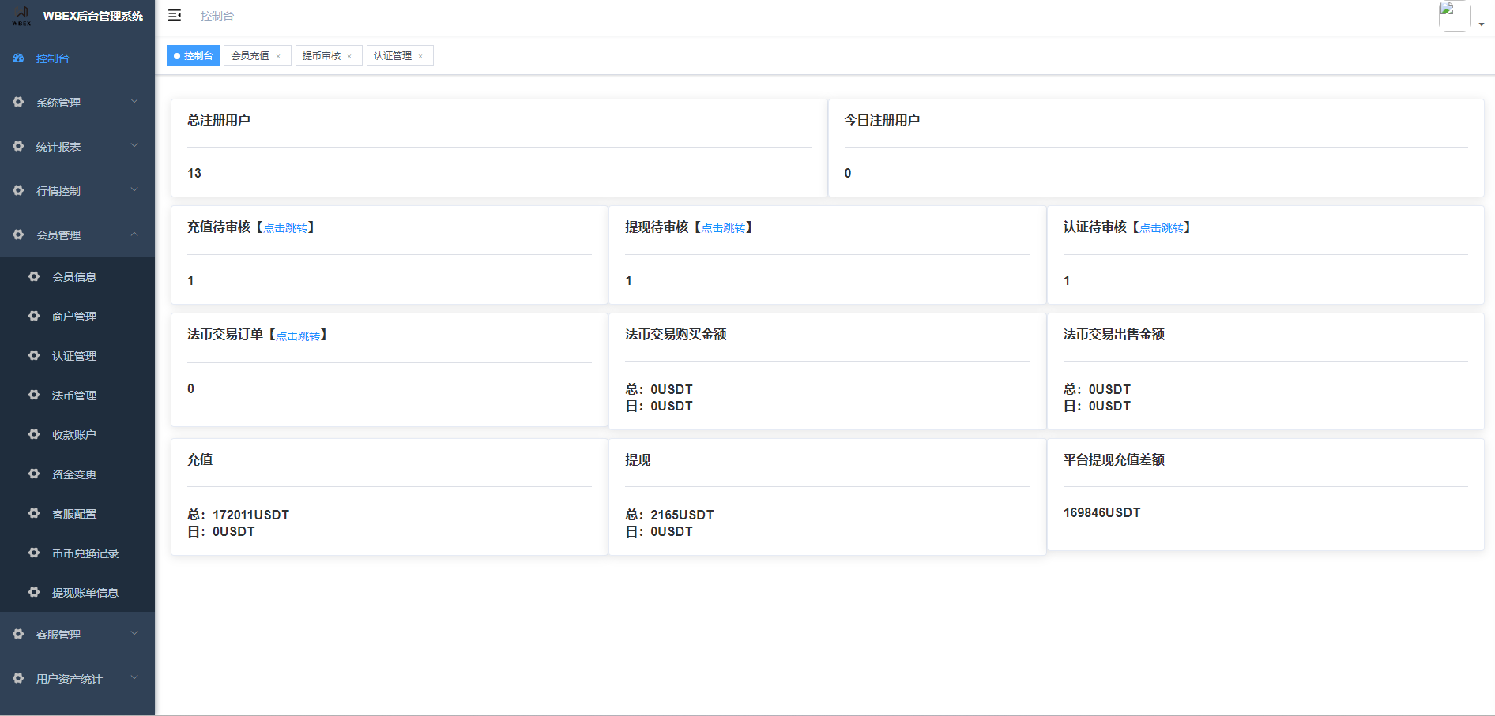Click the gear icon beside 收款账户
The height and width of the screenshot is (716, 1495).
click(34, 435)
